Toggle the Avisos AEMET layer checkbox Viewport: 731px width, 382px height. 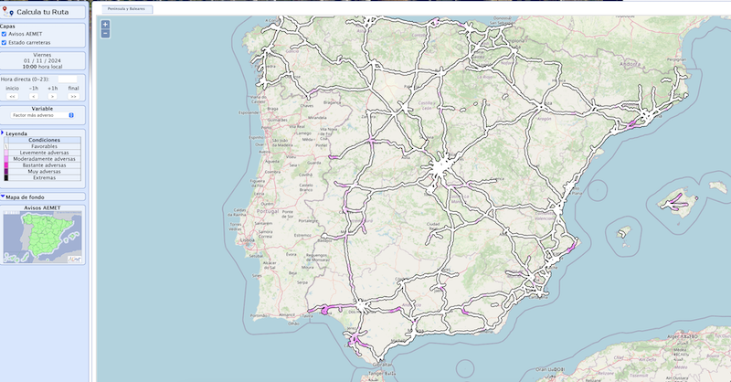point(4,34)
